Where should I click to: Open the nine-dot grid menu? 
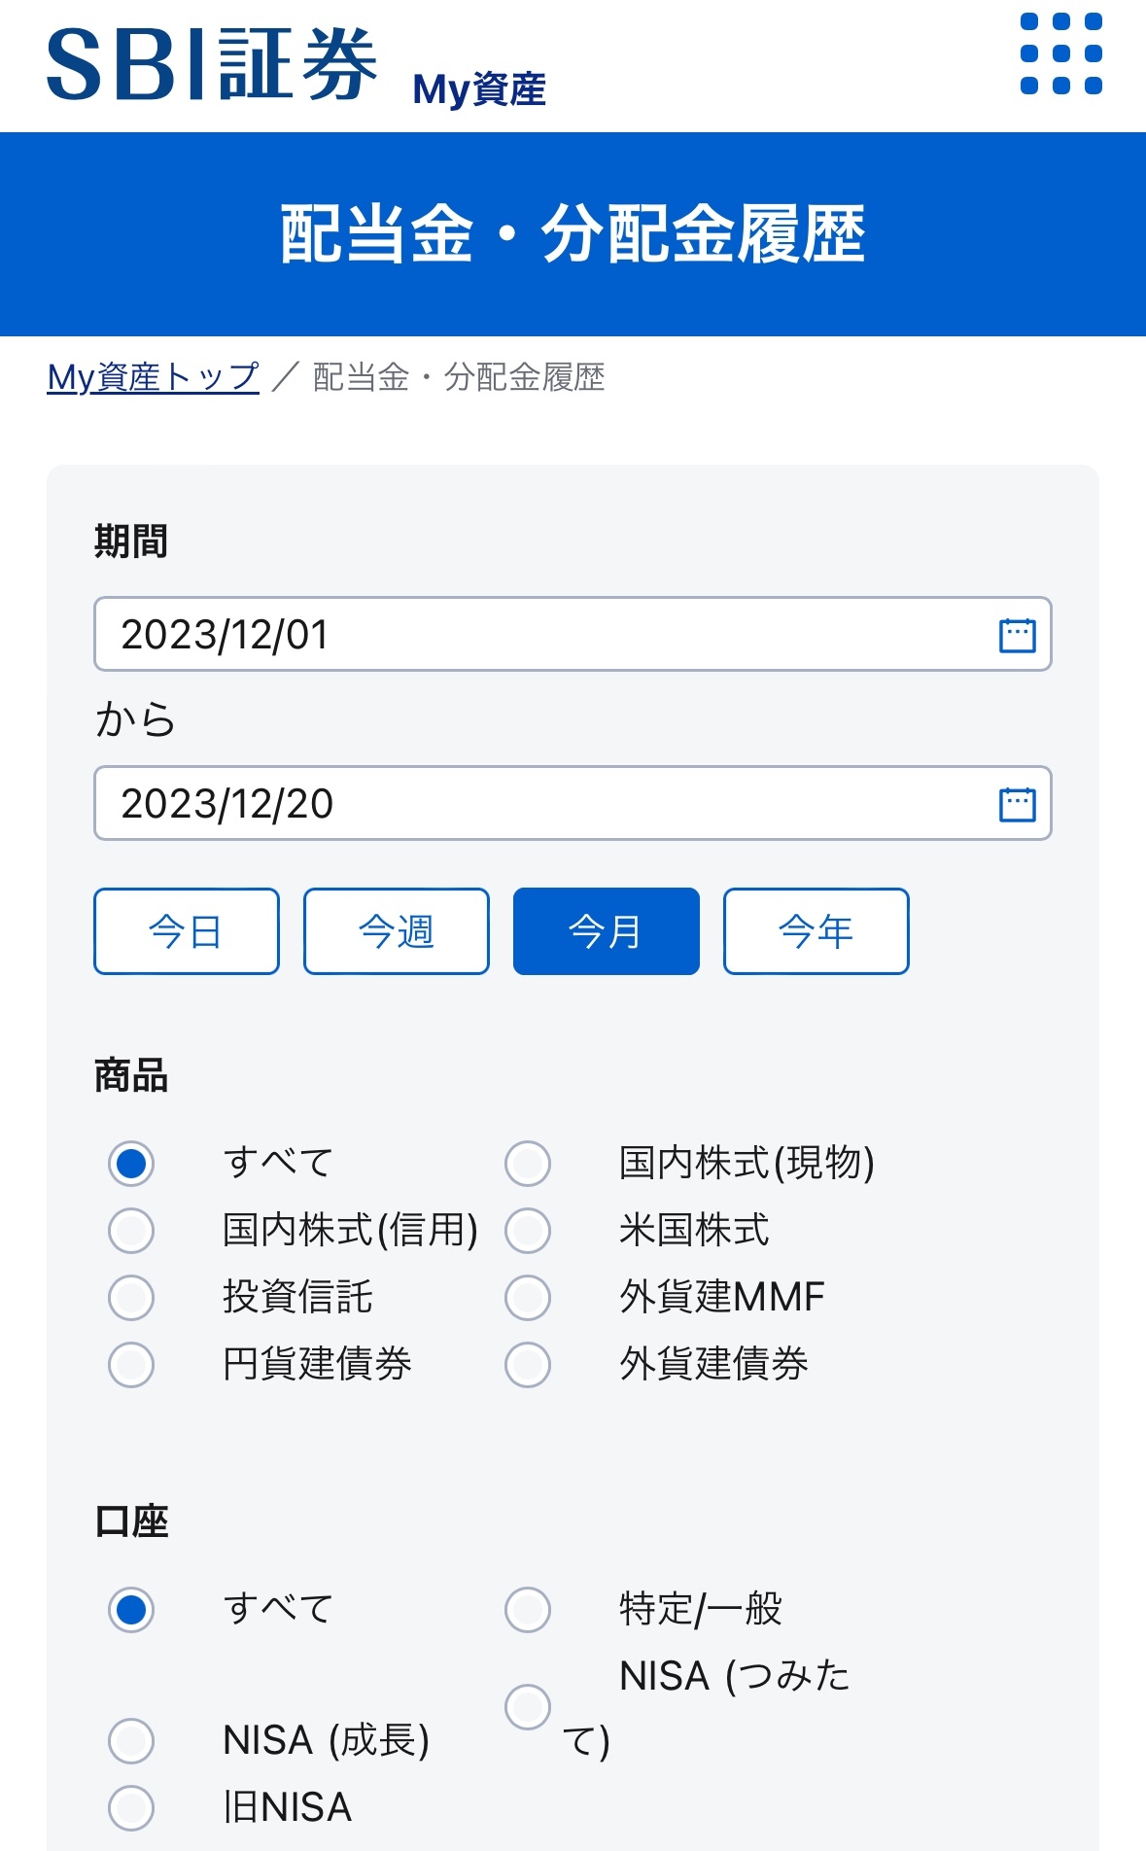click(1060, 54)
